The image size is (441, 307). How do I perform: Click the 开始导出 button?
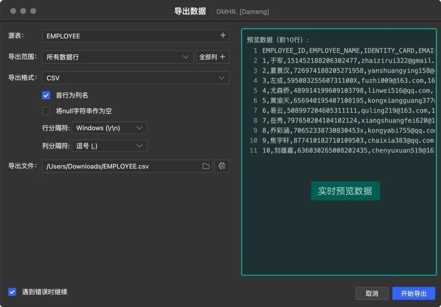point(414,294)
